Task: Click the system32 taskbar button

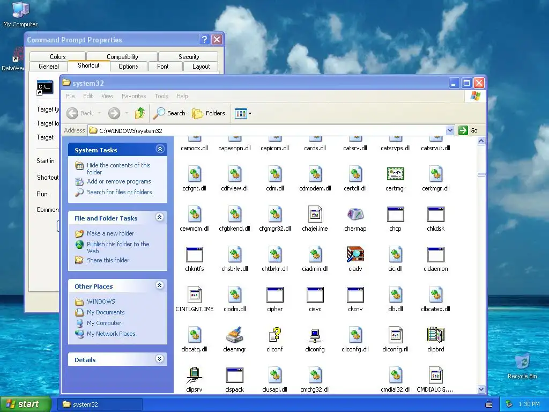Action: pos(100,404)
